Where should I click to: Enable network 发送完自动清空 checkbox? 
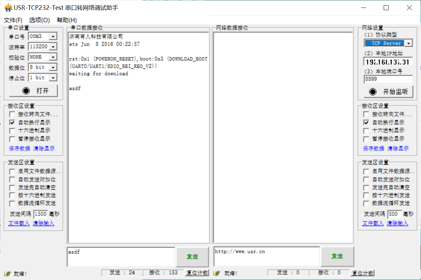[x=366, y=188]
